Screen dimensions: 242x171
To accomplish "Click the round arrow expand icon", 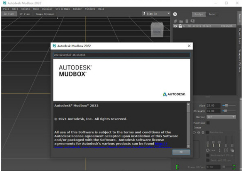I will pyautogui.click(x=175, y=14).
